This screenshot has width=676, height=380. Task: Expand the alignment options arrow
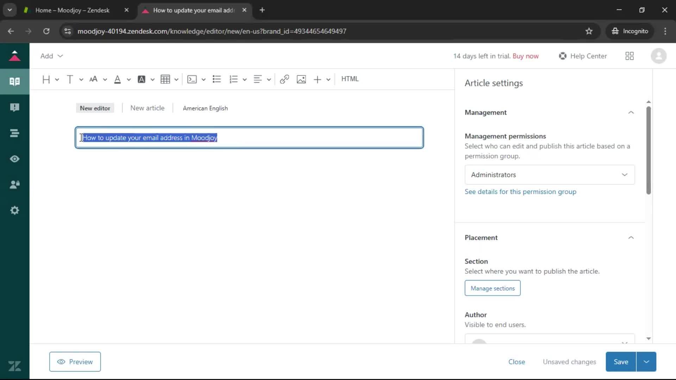pyautogui.click(x=269, y=80)
